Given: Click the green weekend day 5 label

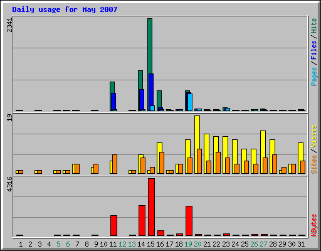Looking at the screenshot, I should click(x=58, y=244).
